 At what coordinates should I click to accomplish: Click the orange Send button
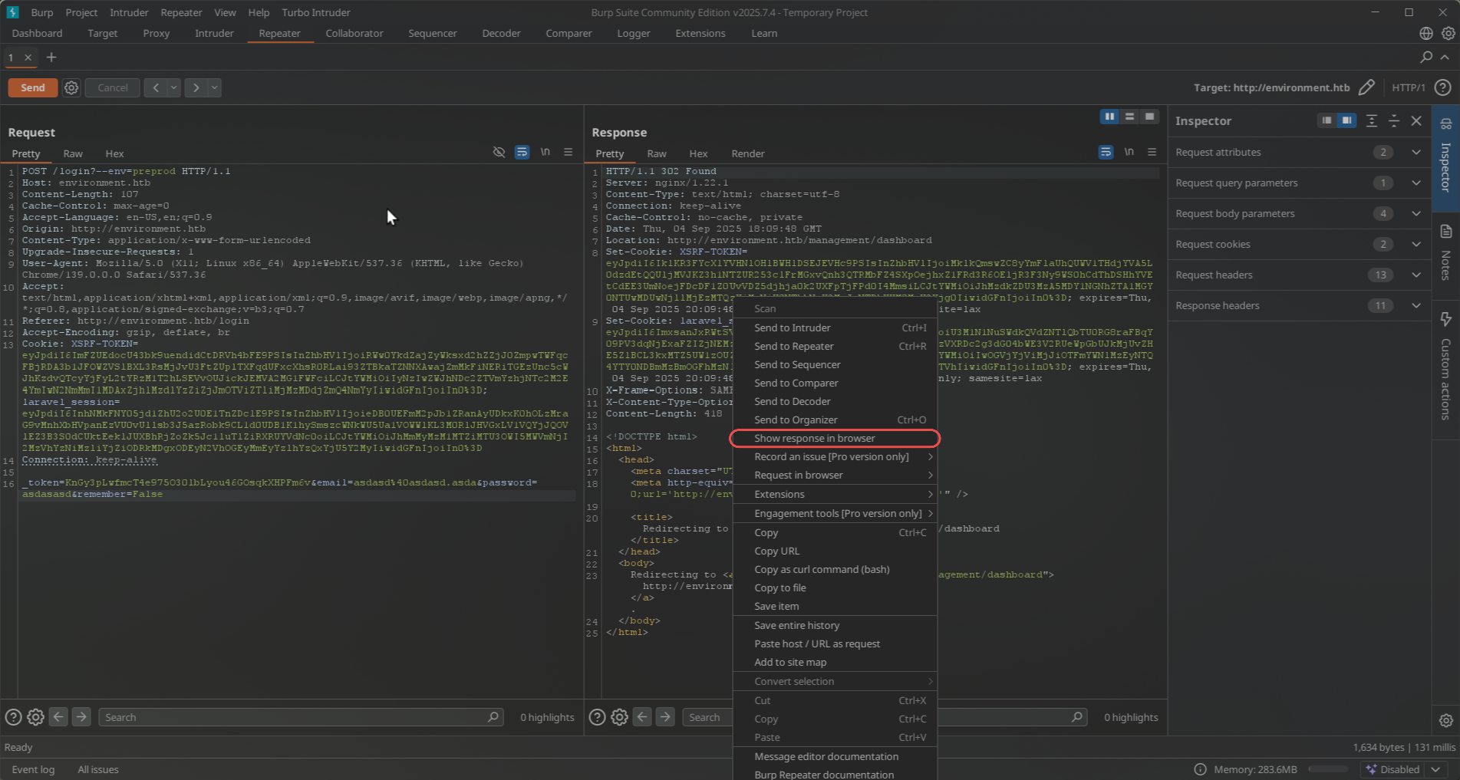33,87
